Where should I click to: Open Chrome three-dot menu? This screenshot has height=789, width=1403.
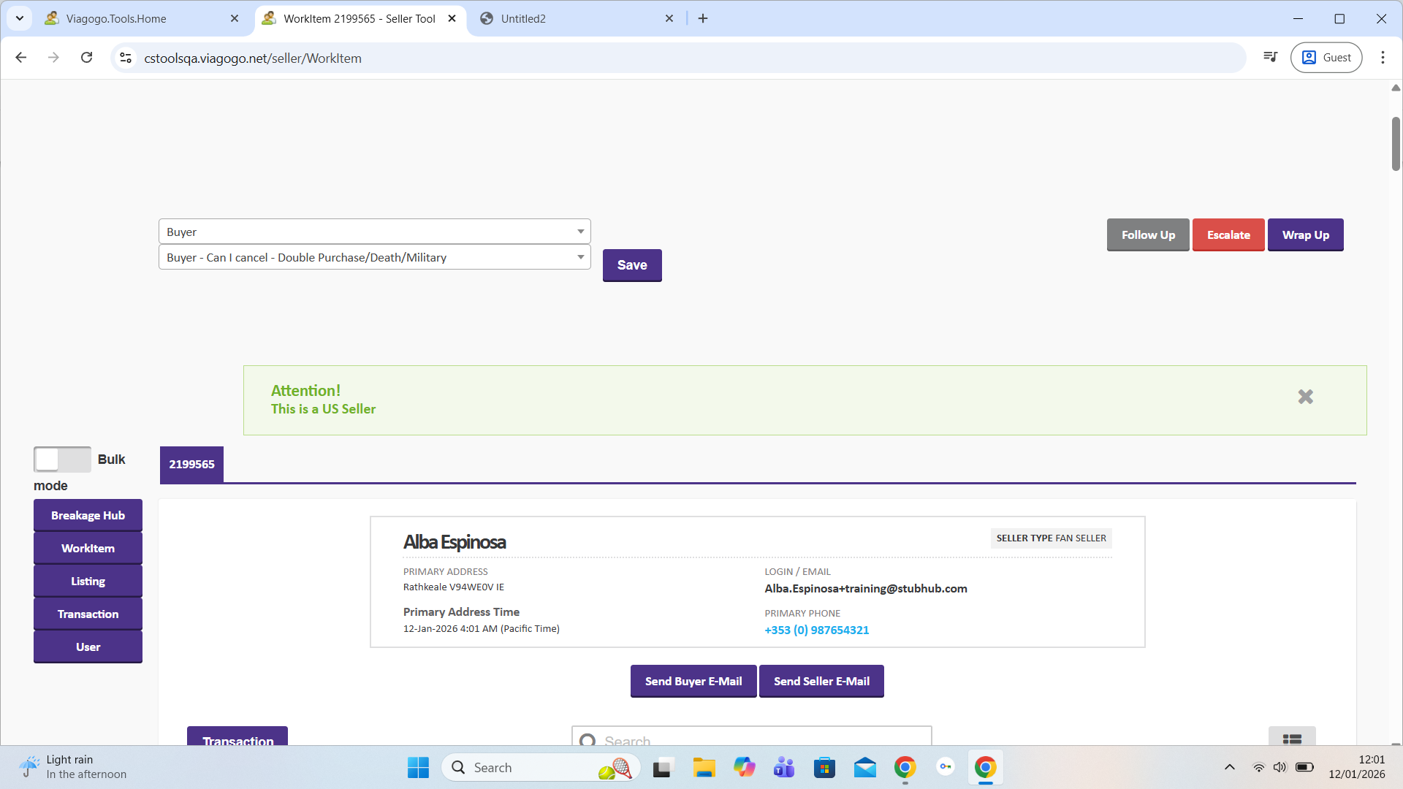pos(1382,58)
